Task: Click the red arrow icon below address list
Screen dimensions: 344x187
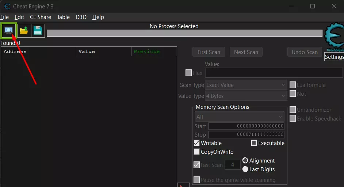Action: [183, 185]
